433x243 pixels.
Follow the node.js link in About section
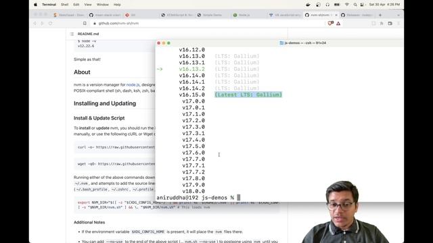[x=133, y=84]
